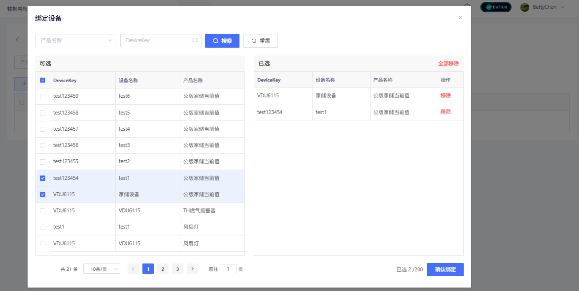Click the back arrow behind the dialog

coord(17,40)
